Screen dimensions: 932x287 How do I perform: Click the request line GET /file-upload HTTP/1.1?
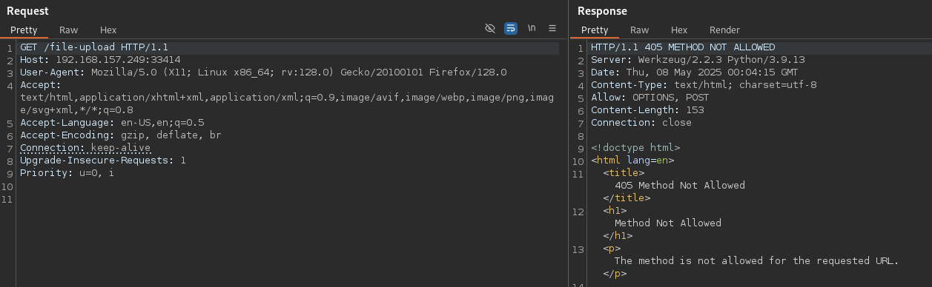click(x=94, y=47)
